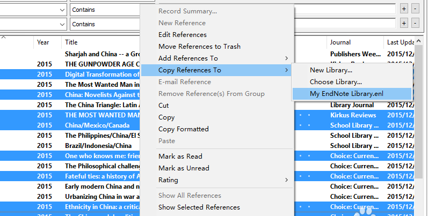
Task: Click plus button in top search row
Action: point(404,9)
